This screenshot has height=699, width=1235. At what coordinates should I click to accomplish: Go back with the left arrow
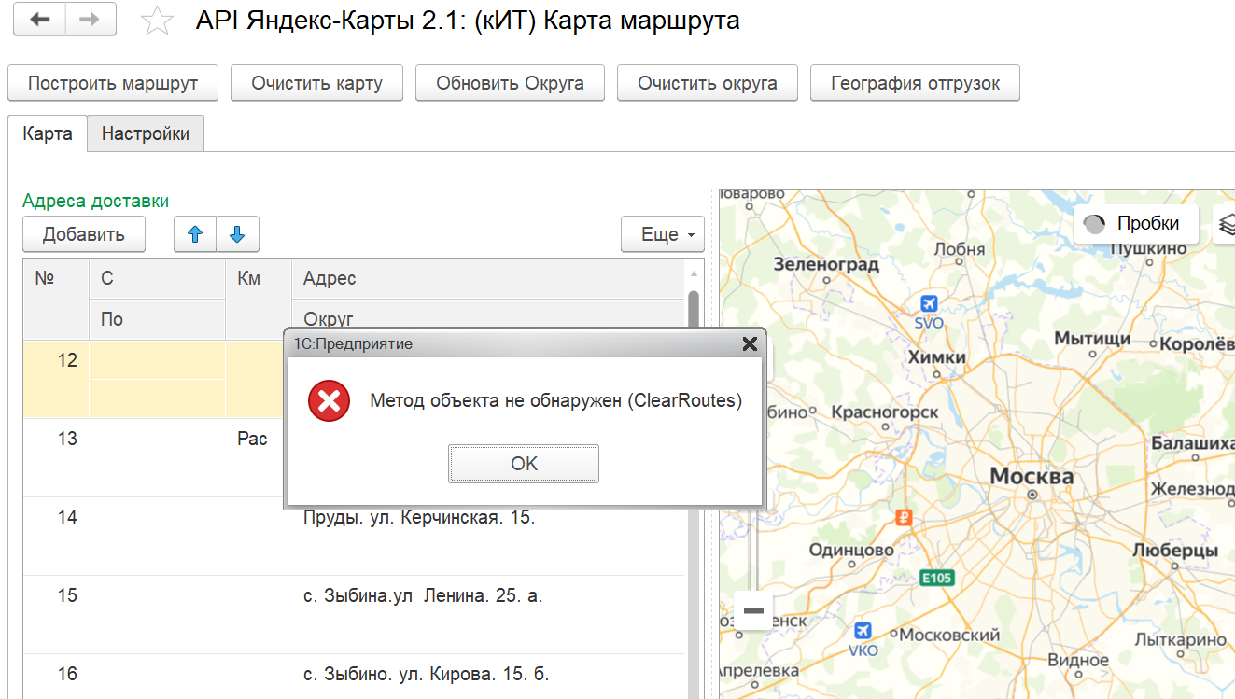pyautogui.click(x=40, y=20)
